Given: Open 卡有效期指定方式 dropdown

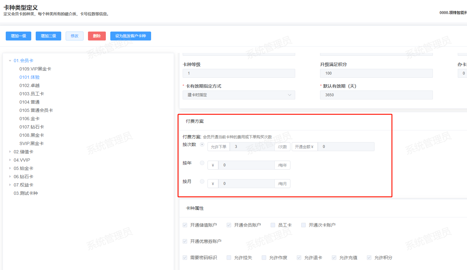Looking at the screenshot, I should click(239, 95).
